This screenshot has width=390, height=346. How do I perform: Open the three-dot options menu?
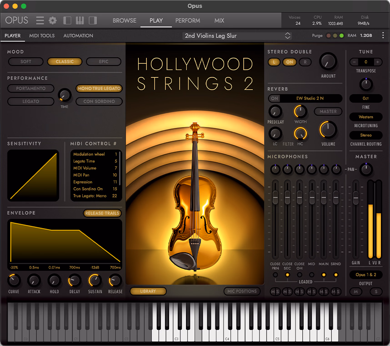383,36
